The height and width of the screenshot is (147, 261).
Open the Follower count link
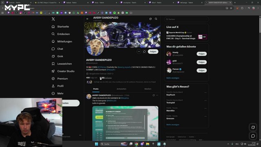click(x=106, y=78)
